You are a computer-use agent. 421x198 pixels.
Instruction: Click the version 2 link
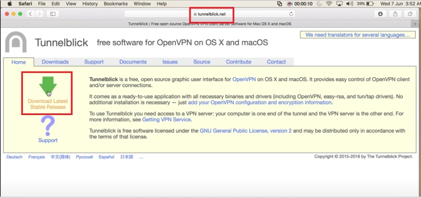click(x=280, y=131)
